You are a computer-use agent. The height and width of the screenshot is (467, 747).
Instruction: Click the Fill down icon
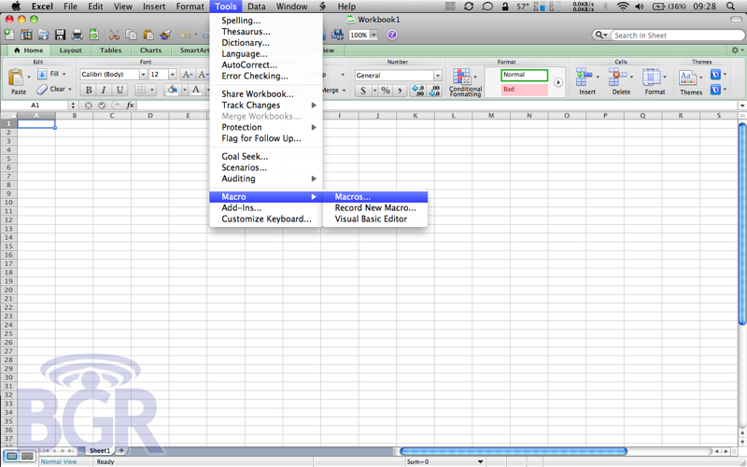tap(42, 74)
